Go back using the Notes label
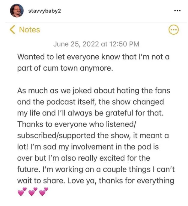 pos(29,30)
